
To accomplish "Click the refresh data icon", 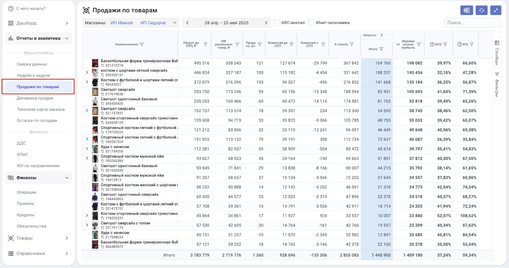I will click(x=481, y=10).
